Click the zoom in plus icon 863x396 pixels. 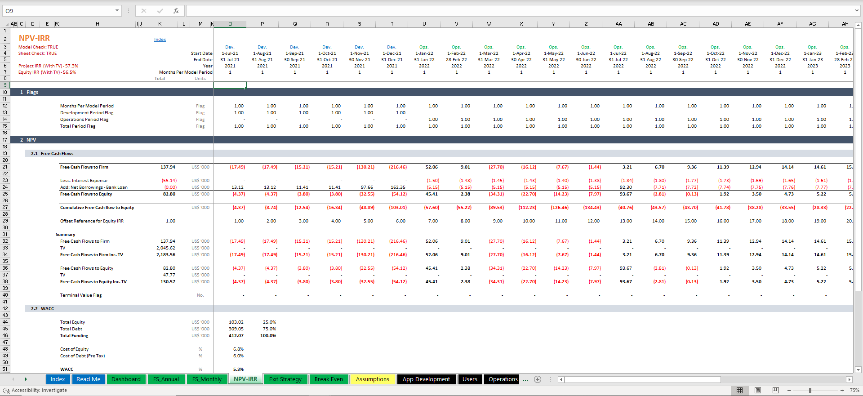pyautogui.click(x=842, y=391)
